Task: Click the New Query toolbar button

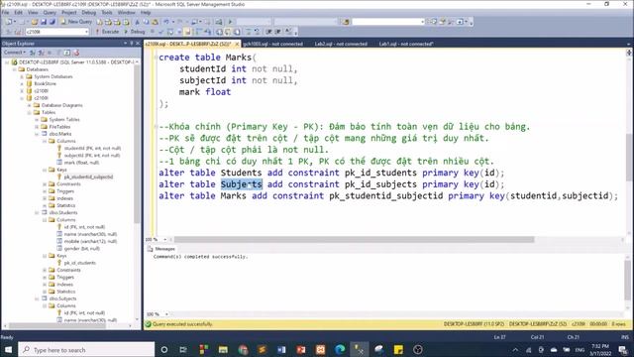Action: pos(76,22)
